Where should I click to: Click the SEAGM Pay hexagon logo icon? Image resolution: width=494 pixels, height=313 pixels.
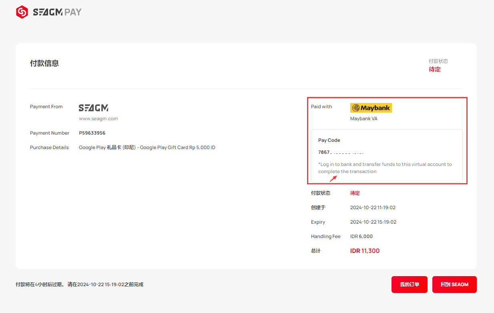pos(22,12)
